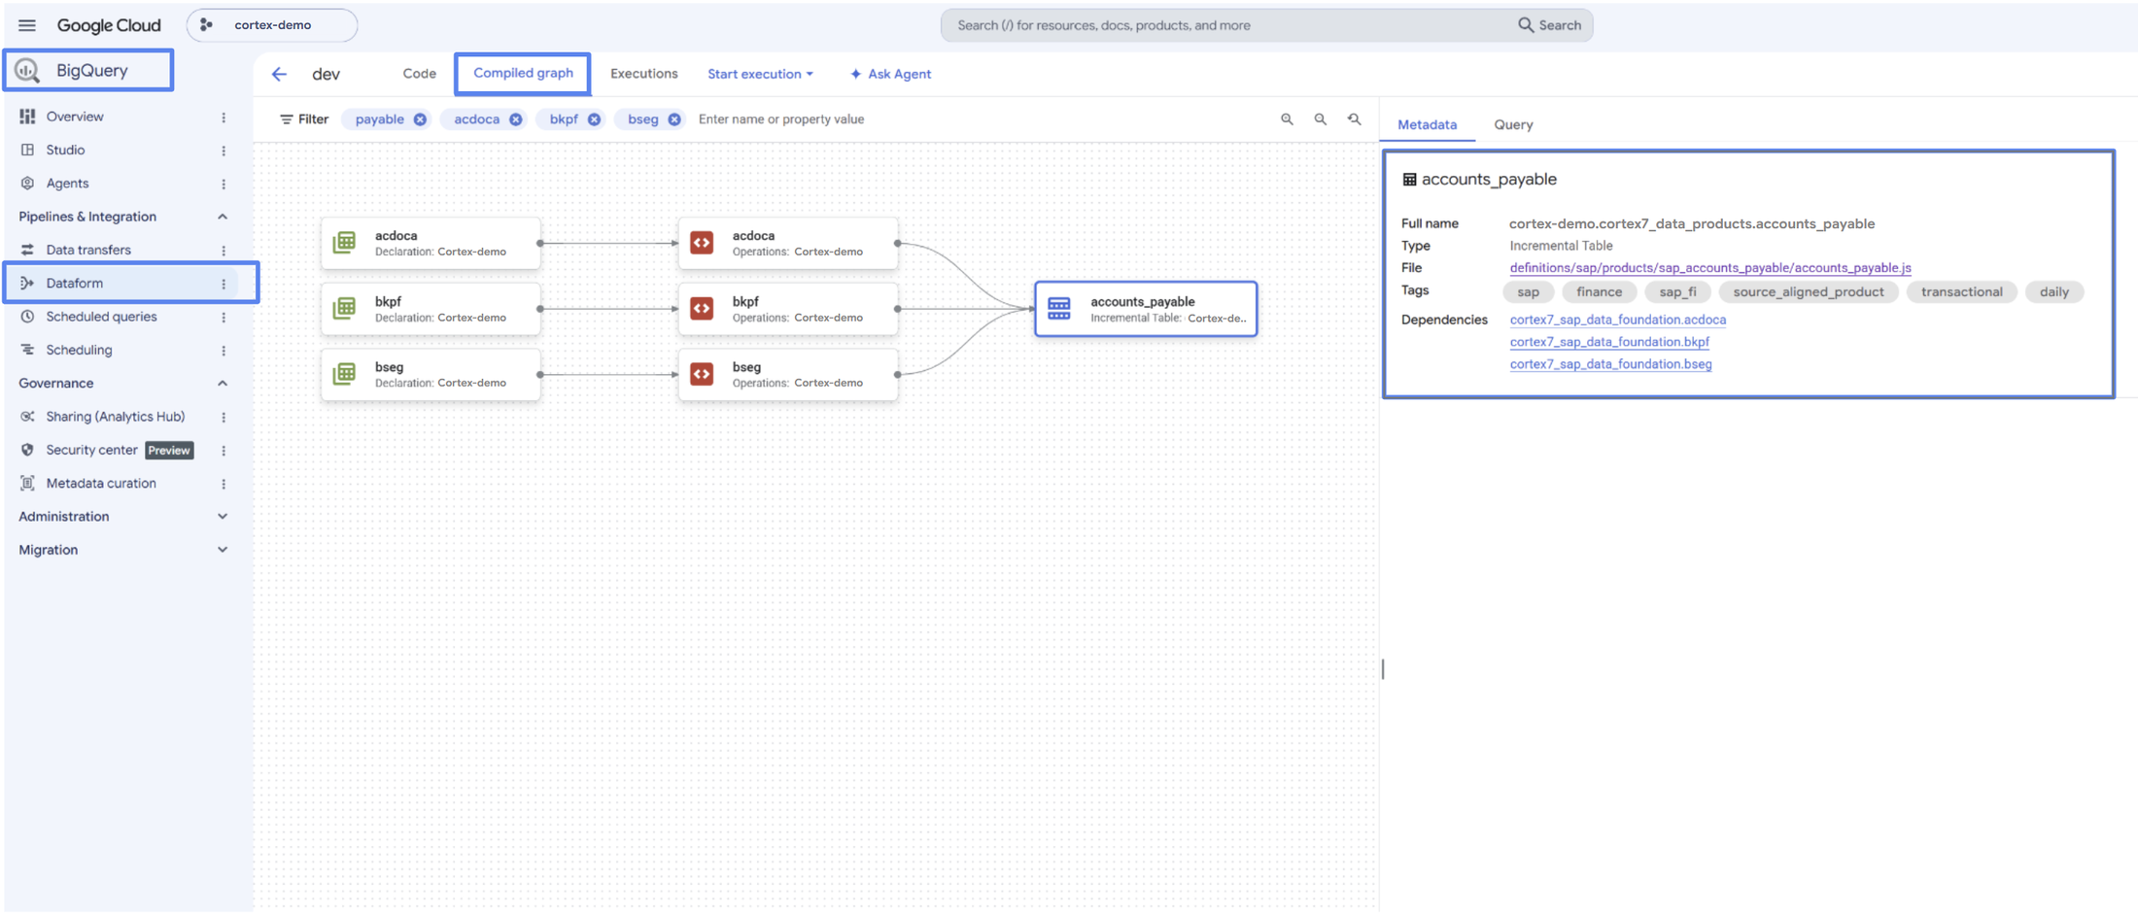Open the Scheduling row's more options menu
Image resolution: width=2138 pixels, height=913 pixels.
tap(224, 351)
